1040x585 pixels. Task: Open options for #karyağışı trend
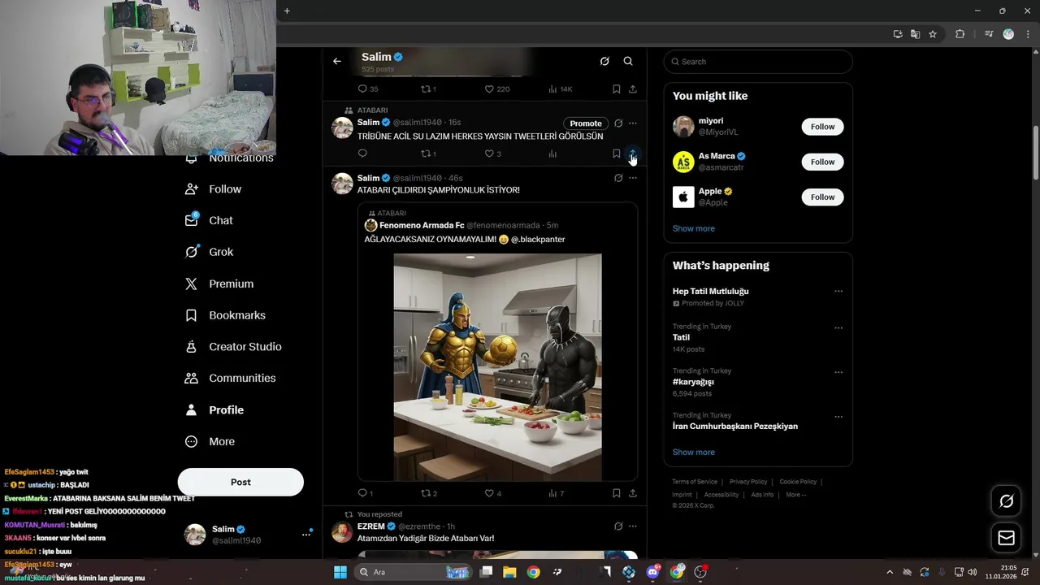coord(838,372)
